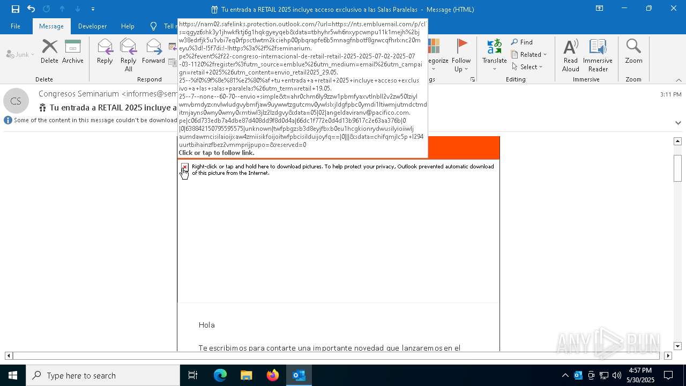Archive this message
The image size is (686, 386).
73,51
